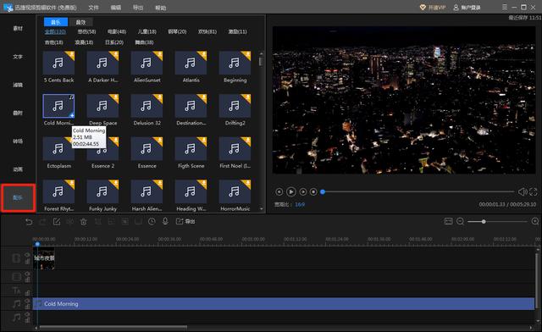Seek on the preview progress bar
The image size is (542, 332).
pos(418,191)
